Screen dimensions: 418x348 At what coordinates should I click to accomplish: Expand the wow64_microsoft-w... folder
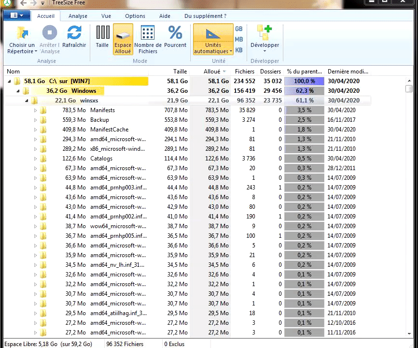coord(35,226)
